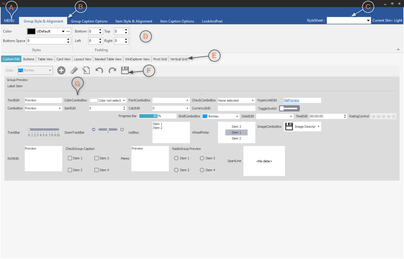Image resolution: width=404 pixels, height=259 pixels.
Task: Switch to Card View tab
Action: pyautogui.click(x=64, y=59)
